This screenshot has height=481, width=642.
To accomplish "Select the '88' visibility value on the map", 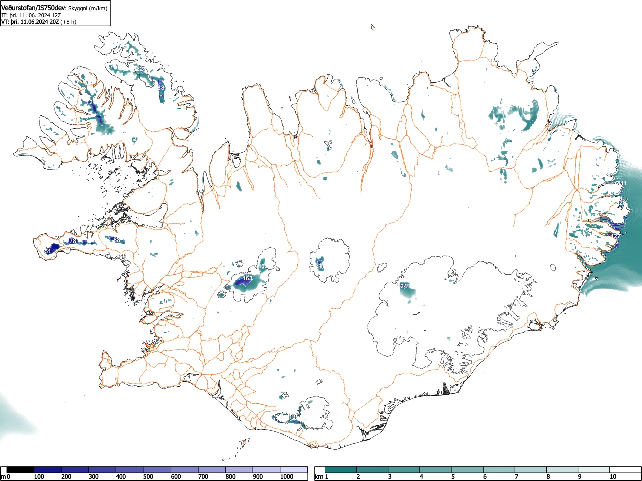I will tap(117, 240).
